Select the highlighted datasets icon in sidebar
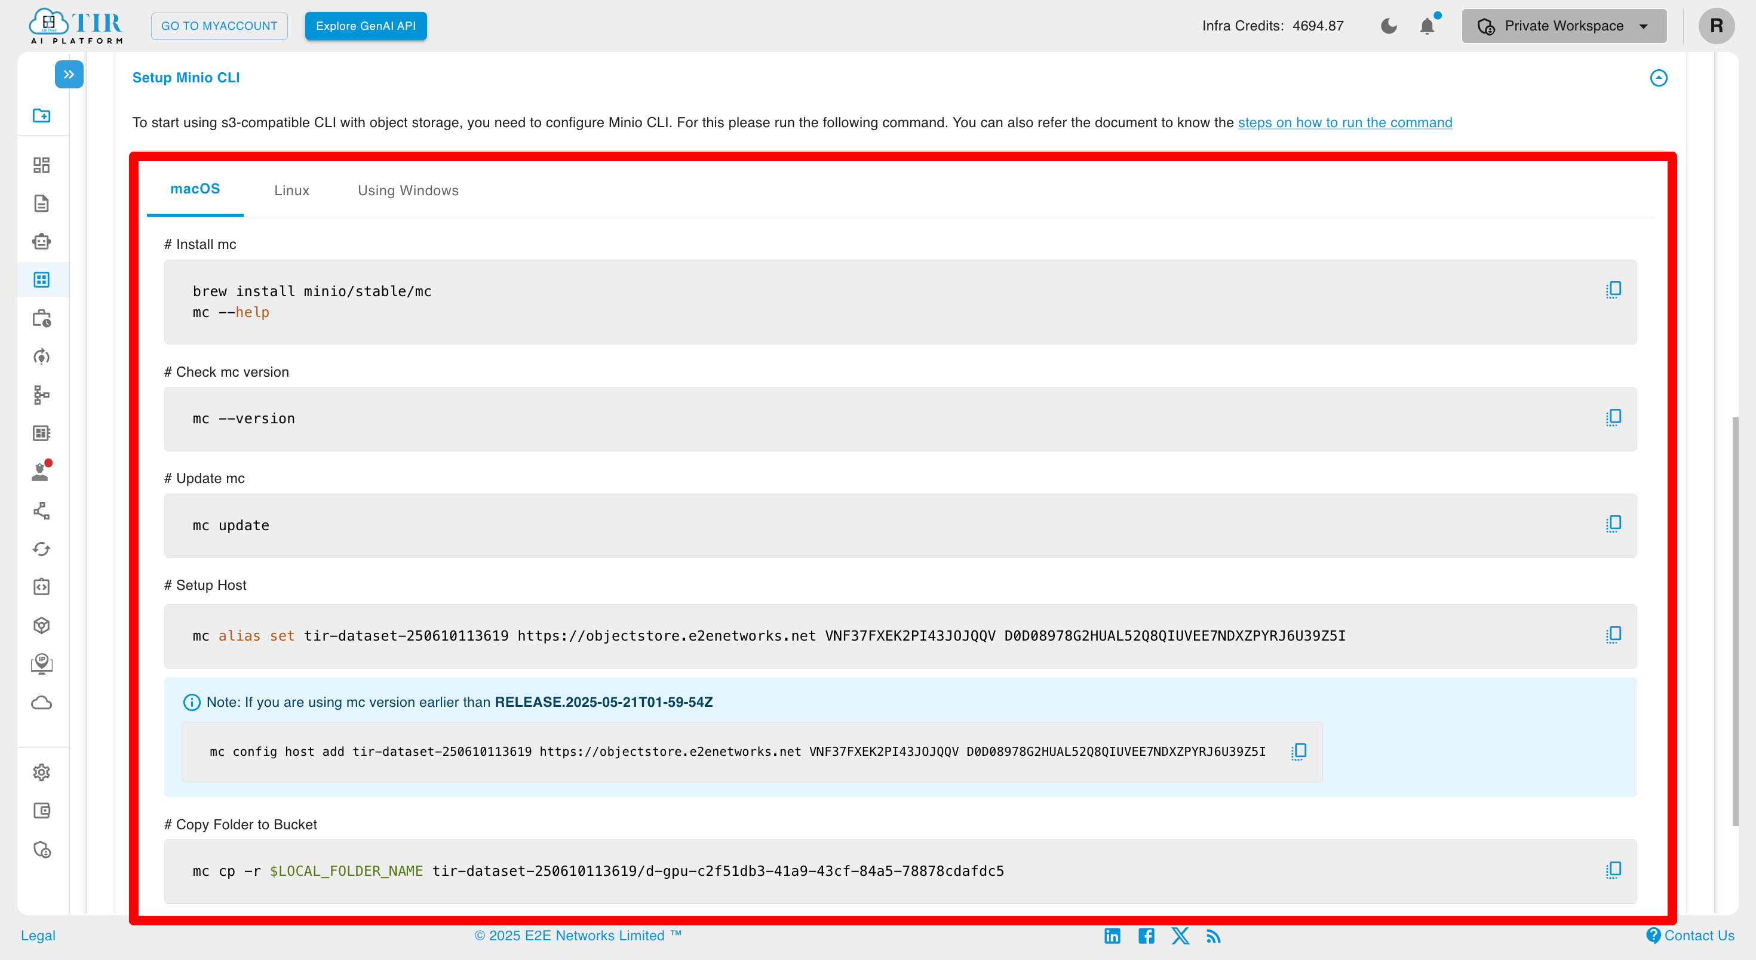The image size is (1756, 960). 42,279
